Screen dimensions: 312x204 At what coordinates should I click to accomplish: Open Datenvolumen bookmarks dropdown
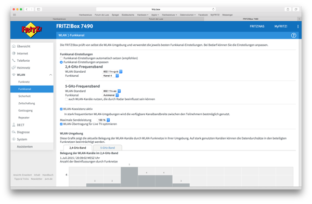pos(188,15)
